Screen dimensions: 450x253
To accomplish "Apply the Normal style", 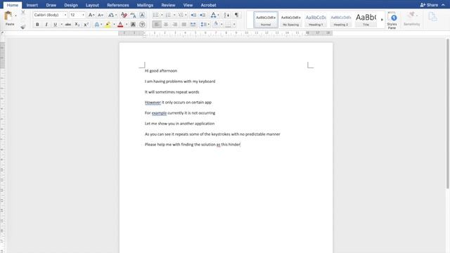I will (x=266, y=20).
